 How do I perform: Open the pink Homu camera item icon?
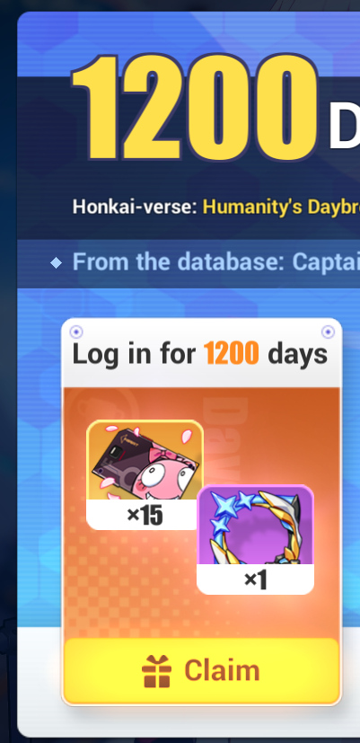[145, 460]
